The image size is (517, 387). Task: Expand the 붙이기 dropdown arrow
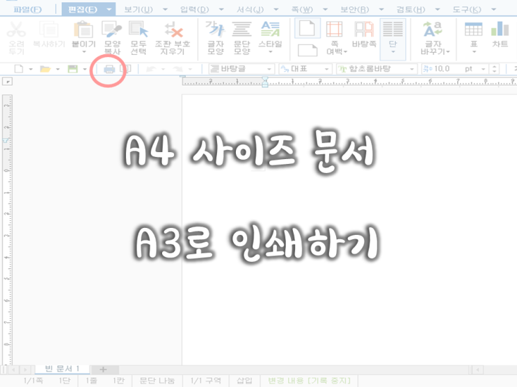coord(83,52)
